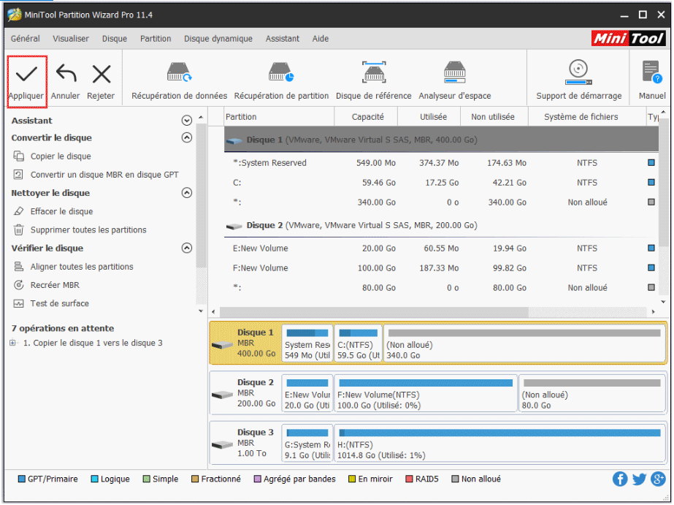
Task: Click the GPT/Primaire legend color swatch
Action: [x=21, y=479]
